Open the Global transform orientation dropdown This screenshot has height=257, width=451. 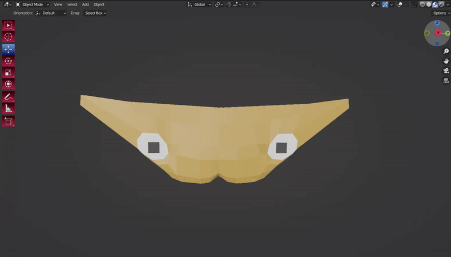click(200, 5)
